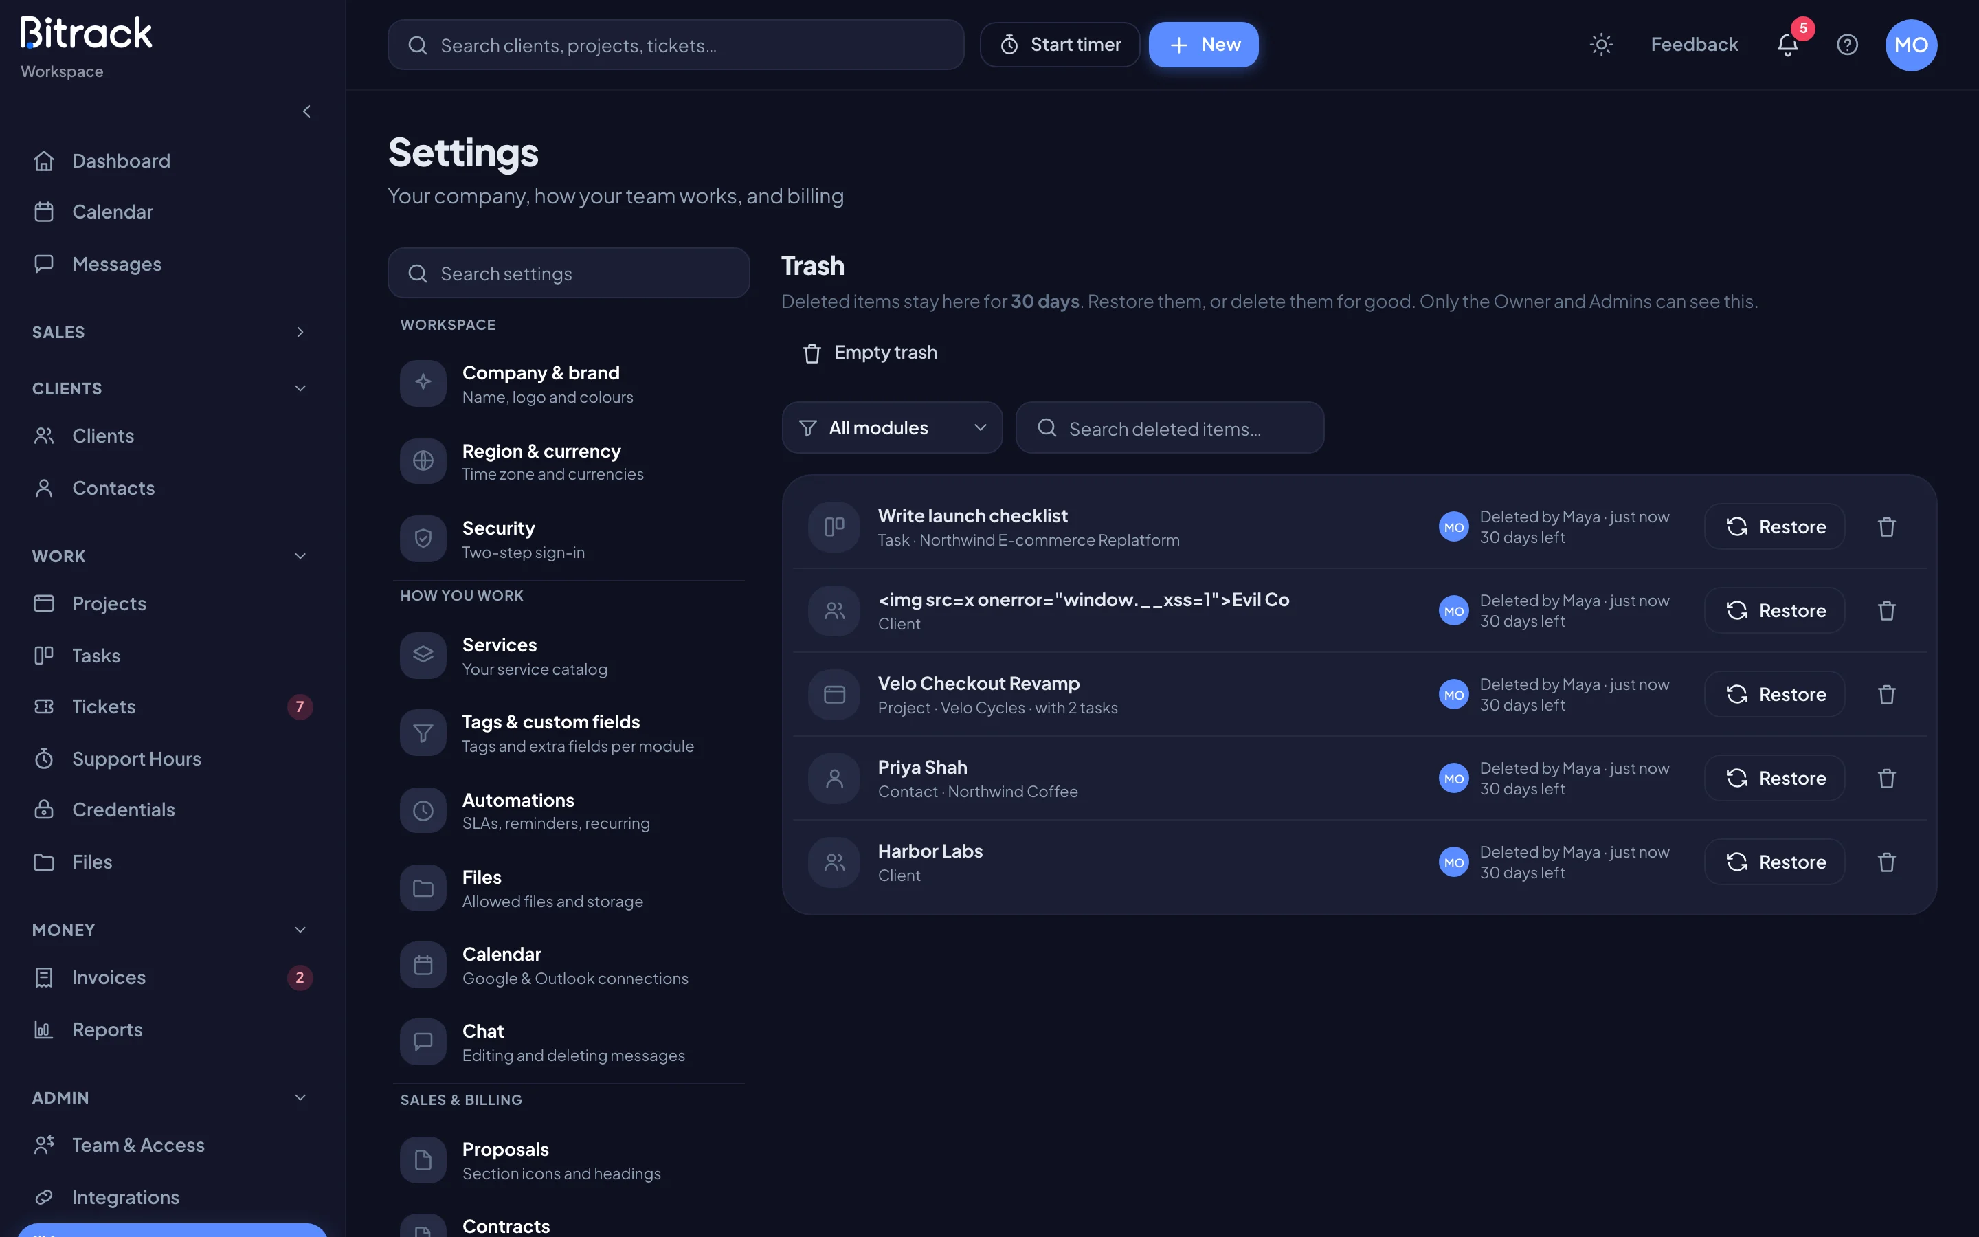Open Dashboard from the sidebar
Viewport: 1979px width, 1237px height.
pos(172,161)
